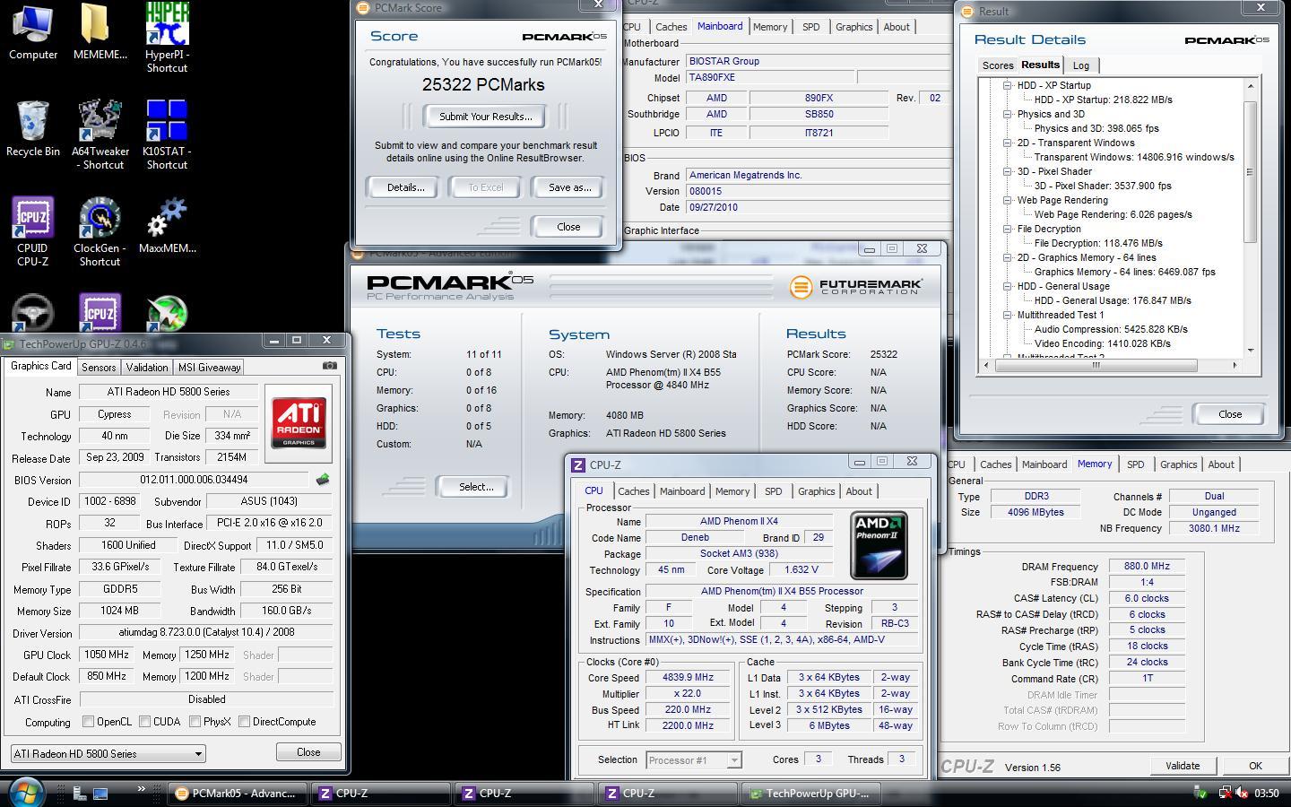Collapse the Web Page Rendering node
The width and height of the screenshot is (1291, 807).
point(1007,200)
